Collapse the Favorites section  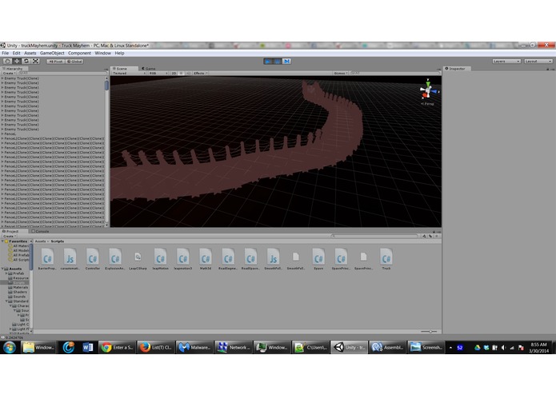(2, 241)
